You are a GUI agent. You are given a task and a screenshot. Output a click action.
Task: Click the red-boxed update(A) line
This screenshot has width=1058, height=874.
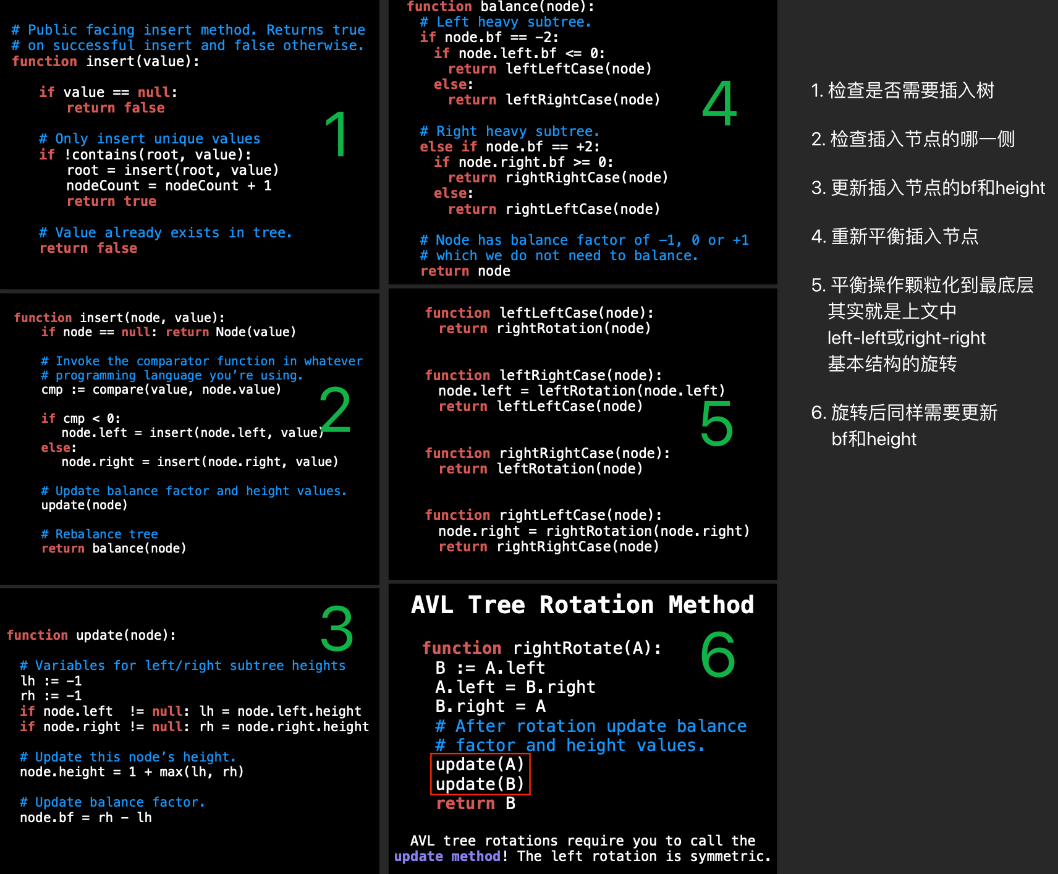(x=480, y=765)
